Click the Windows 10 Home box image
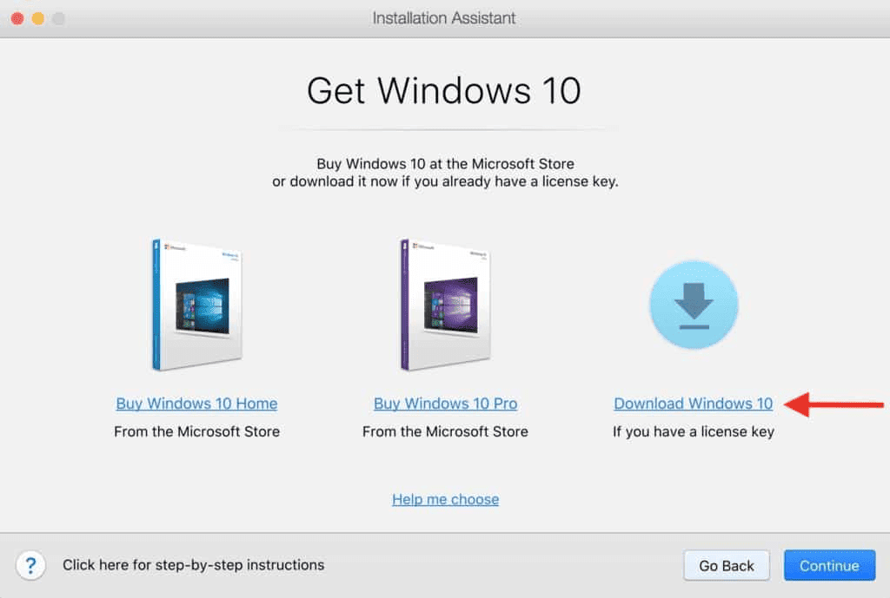Viewport: 890px width, 598px height. [196, 305]
